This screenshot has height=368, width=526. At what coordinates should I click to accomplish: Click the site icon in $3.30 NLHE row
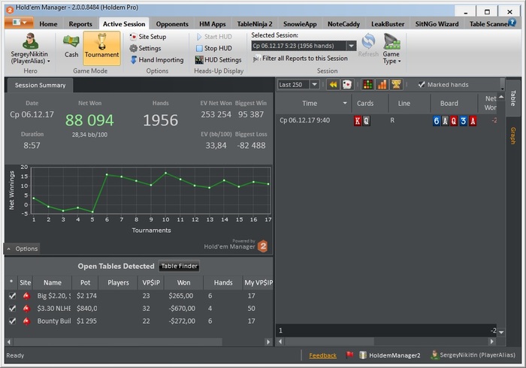point(26,309)
